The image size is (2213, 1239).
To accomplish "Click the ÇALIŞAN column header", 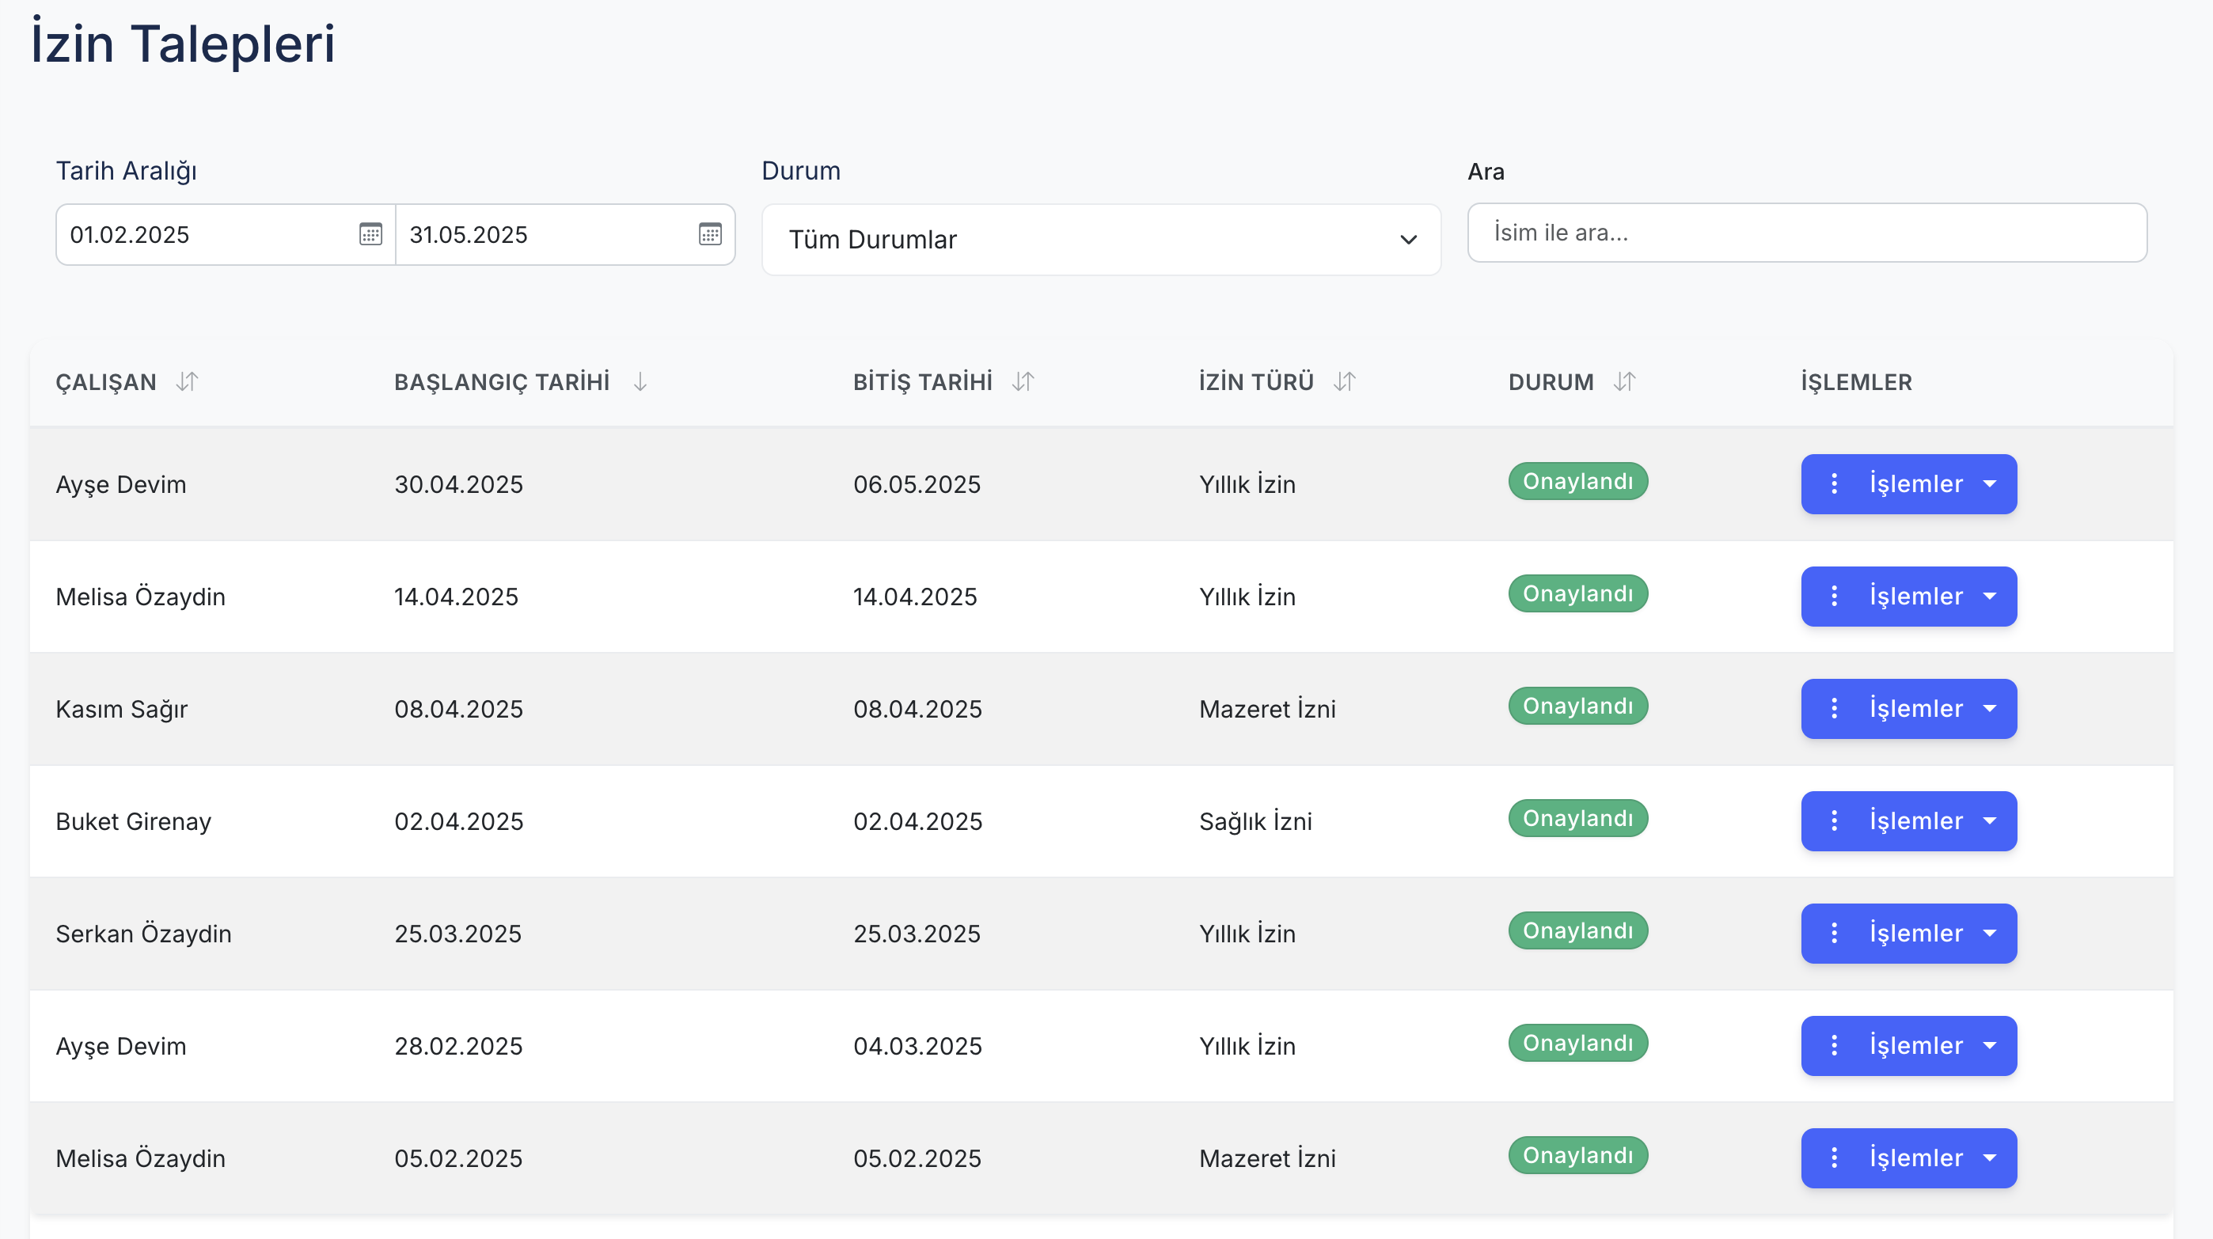I will point(106,382).
